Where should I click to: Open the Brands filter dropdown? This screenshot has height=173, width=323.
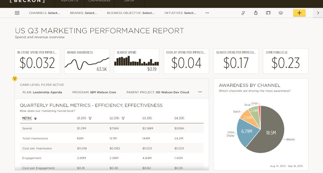[83, 13]
